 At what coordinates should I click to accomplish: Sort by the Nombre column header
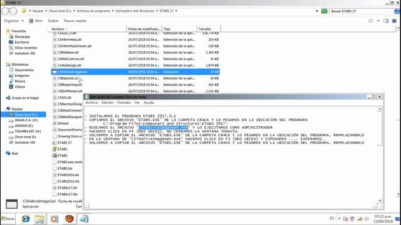[x=87, y=29]
